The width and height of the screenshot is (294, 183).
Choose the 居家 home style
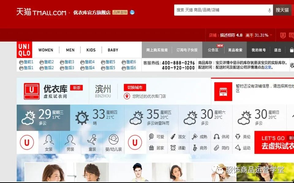click(x=157, y=148)
